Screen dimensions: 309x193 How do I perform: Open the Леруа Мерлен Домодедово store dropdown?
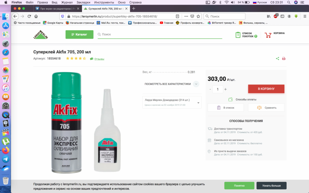172,102
